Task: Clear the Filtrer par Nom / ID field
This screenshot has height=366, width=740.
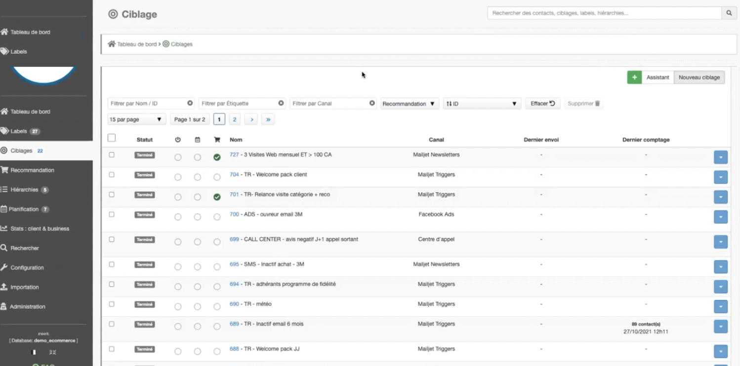Action: pos(190,103)
